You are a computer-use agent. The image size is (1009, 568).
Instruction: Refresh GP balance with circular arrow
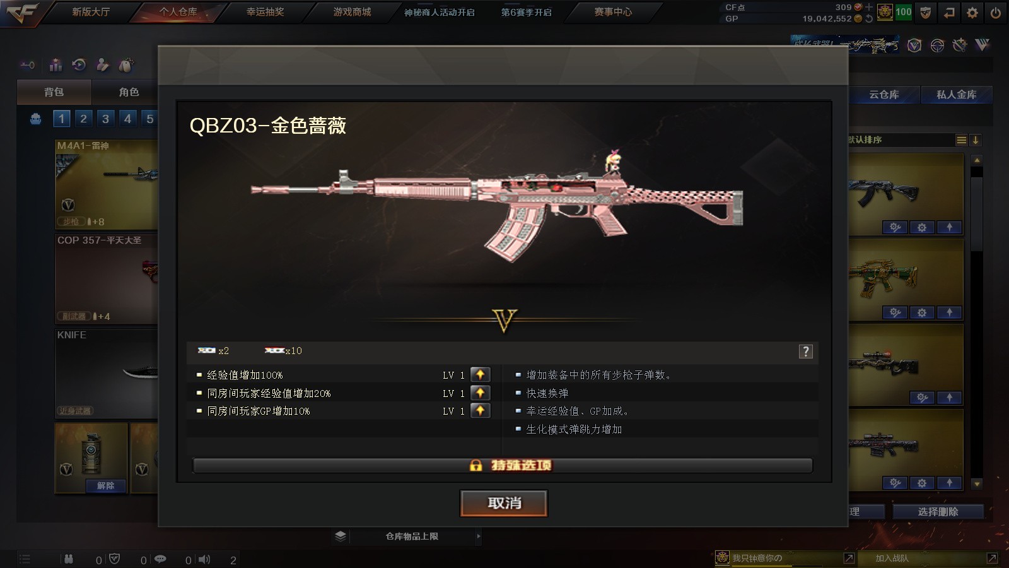869,19
